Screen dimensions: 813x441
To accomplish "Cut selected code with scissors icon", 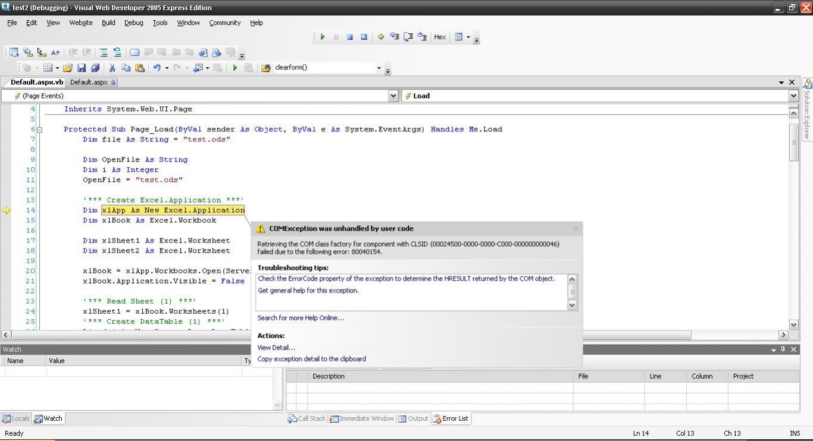I will pyautogui.click(x=112, y=68).
